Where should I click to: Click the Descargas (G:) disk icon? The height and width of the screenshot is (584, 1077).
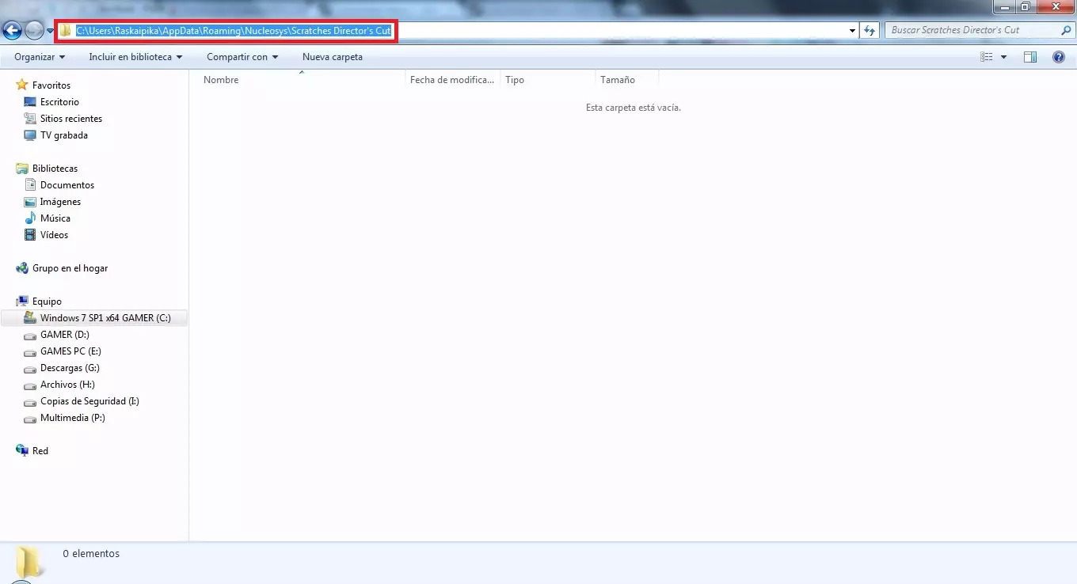click(30, 369)
